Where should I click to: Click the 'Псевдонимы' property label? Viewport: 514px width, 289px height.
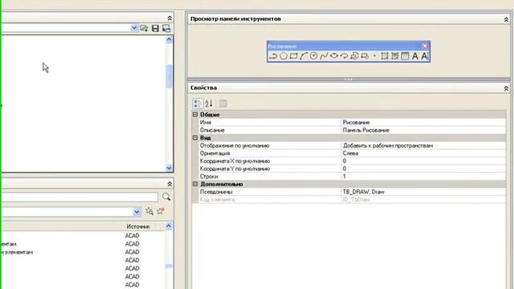click(216, 192)
